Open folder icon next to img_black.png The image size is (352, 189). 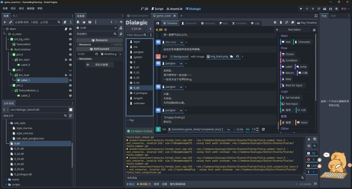(x=231, y=57)
